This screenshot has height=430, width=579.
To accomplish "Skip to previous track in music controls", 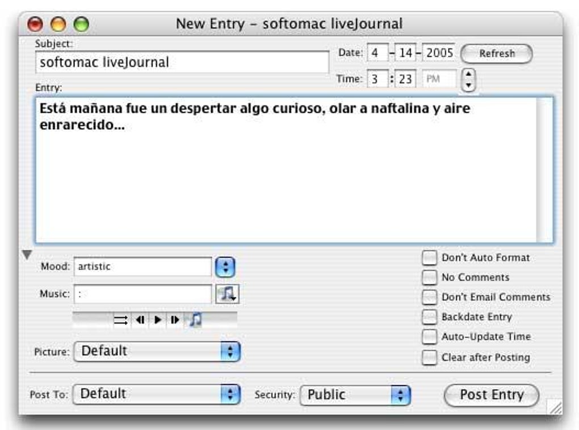I will tap(140, 320).
